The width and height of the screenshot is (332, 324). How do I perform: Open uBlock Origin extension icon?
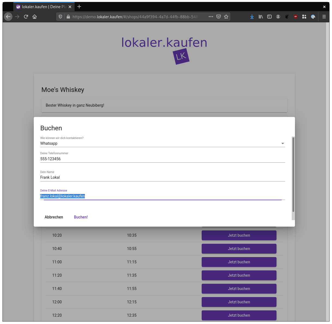point(296,17)
